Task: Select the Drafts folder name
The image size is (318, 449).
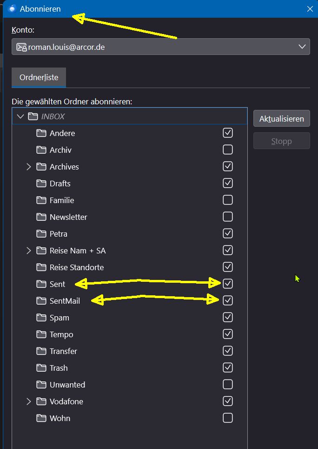Action: tap(60, 183)
